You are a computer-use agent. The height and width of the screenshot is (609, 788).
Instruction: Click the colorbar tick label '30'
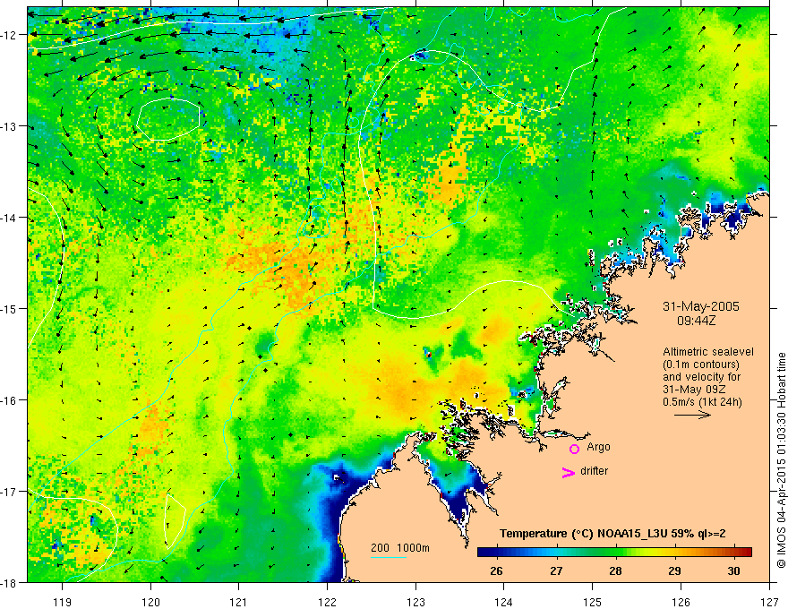[x=733, y=570]
